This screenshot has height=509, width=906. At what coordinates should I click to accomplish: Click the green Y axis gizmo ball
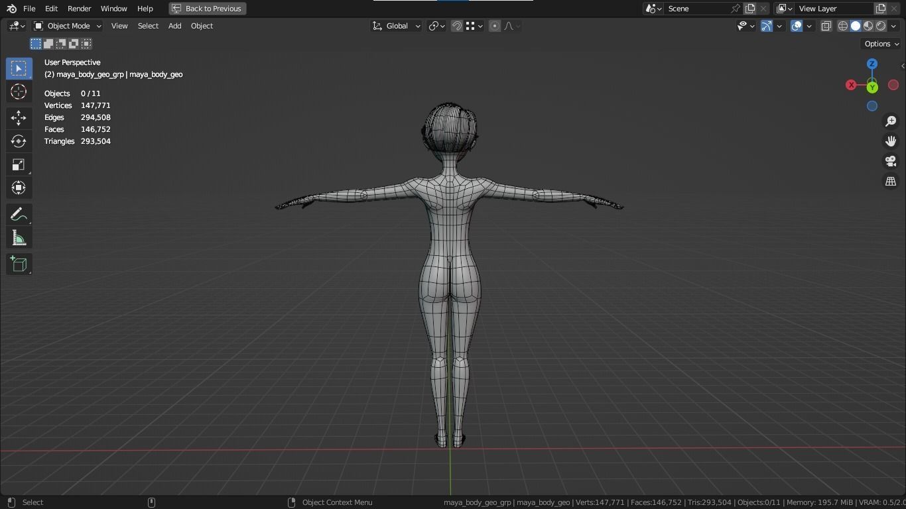872,87
